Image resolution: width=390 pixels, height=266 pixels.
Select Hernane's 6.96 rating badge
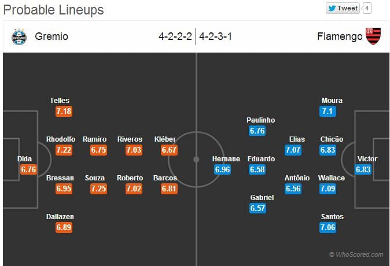(222, 169)
